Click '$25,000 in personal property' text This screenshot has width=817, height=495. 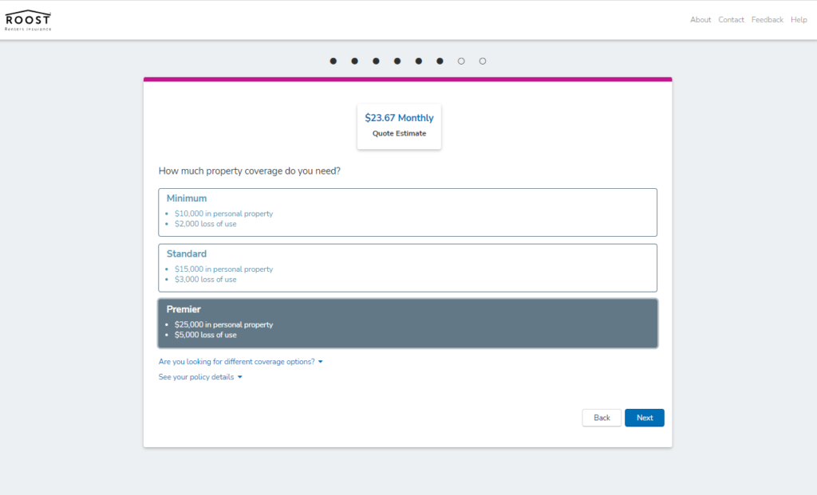[223, 324]
